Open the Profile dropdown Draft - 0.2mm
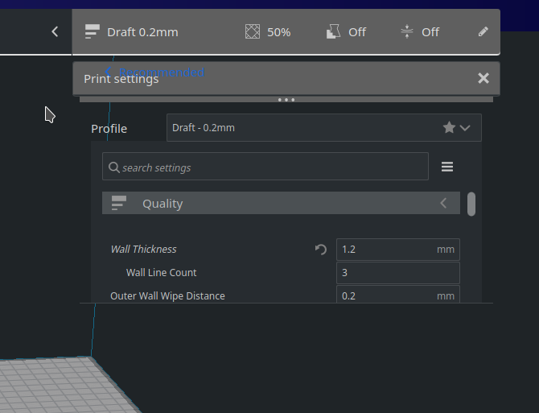 [324, 127]
